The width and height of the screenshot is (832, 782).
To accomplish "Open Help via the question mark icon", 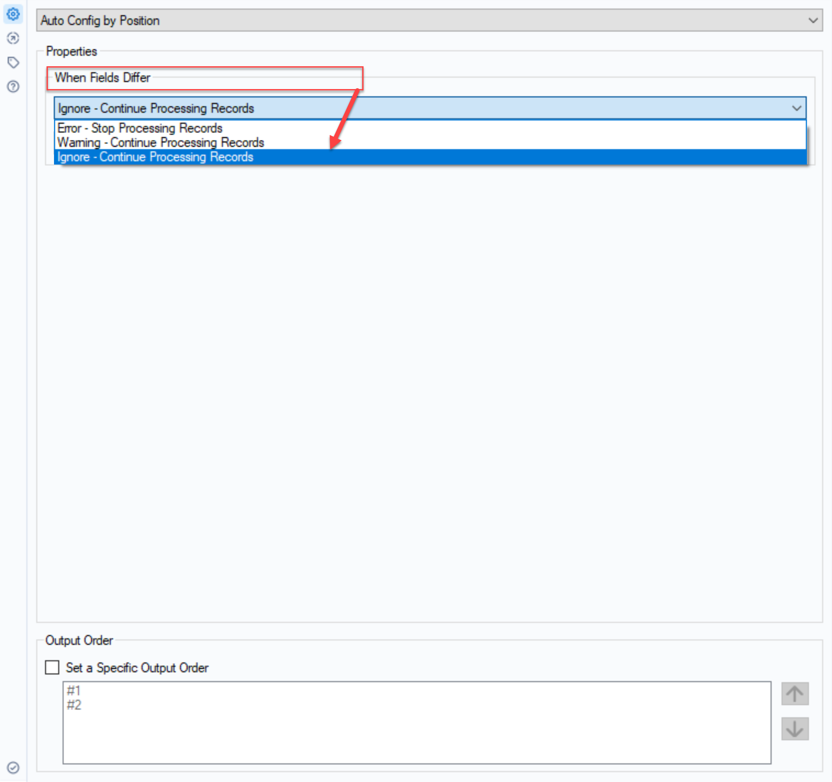I will (13, 87).
